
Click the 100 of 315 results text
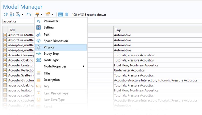tap(89, 15)
